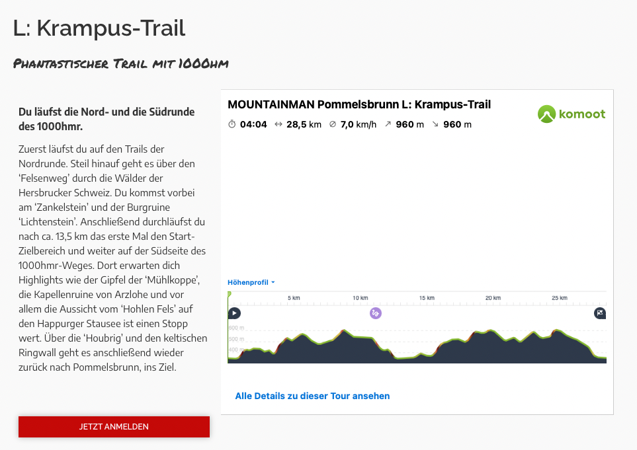Click the bold intro Du läufst die Nord- und Südrunde
637x450 pixels.
[106, 120]
